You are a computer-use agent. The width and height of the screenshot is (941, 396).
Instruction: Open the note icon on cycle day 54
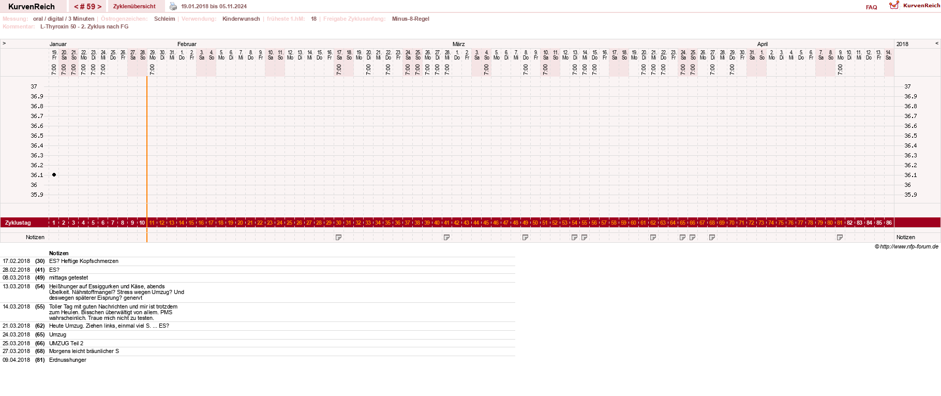point(575,237)
